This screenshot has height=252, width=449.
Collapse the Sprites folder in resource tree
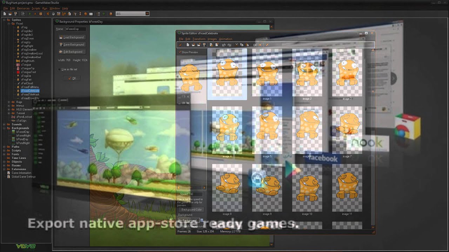[4, 20]
